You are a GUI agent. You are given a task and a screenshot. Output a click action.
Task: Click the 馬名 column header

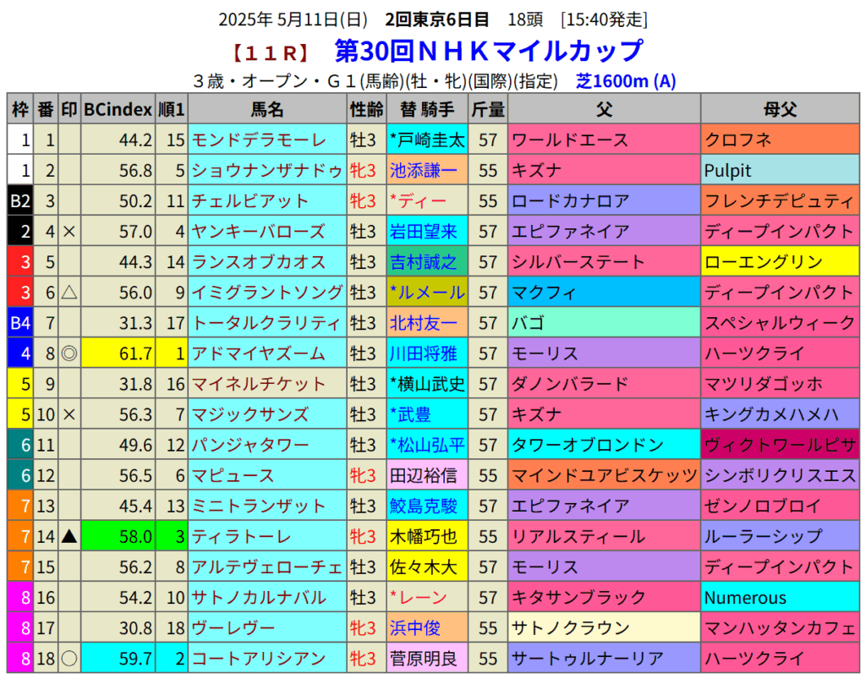(x=267, y=109)
